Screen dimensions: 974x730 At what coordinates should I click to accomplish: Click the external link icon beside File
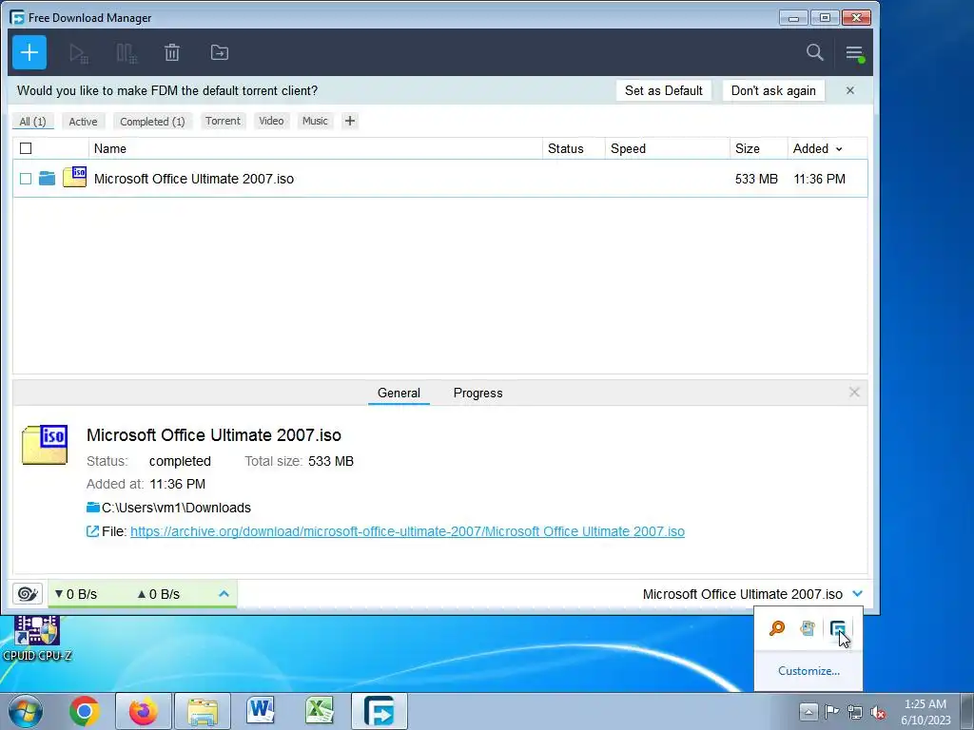point(92,531)
